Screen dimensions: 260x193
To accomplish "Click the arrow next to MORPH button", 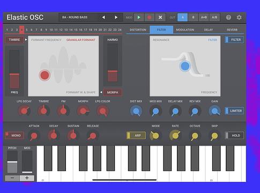I will (x=101, y=92).
